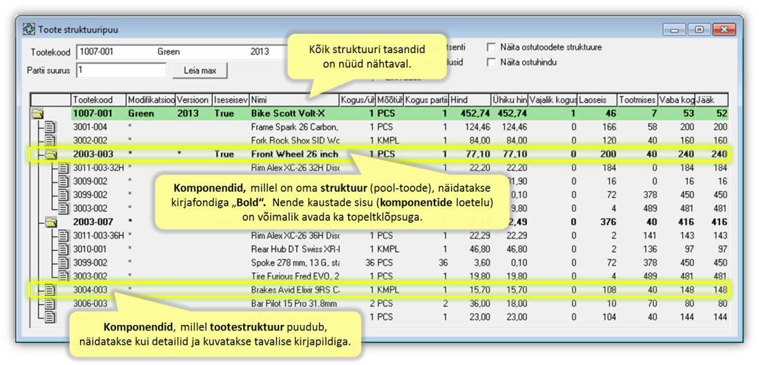Click the Hind column header
Screen dimensions: 759x365
(470, 99)
